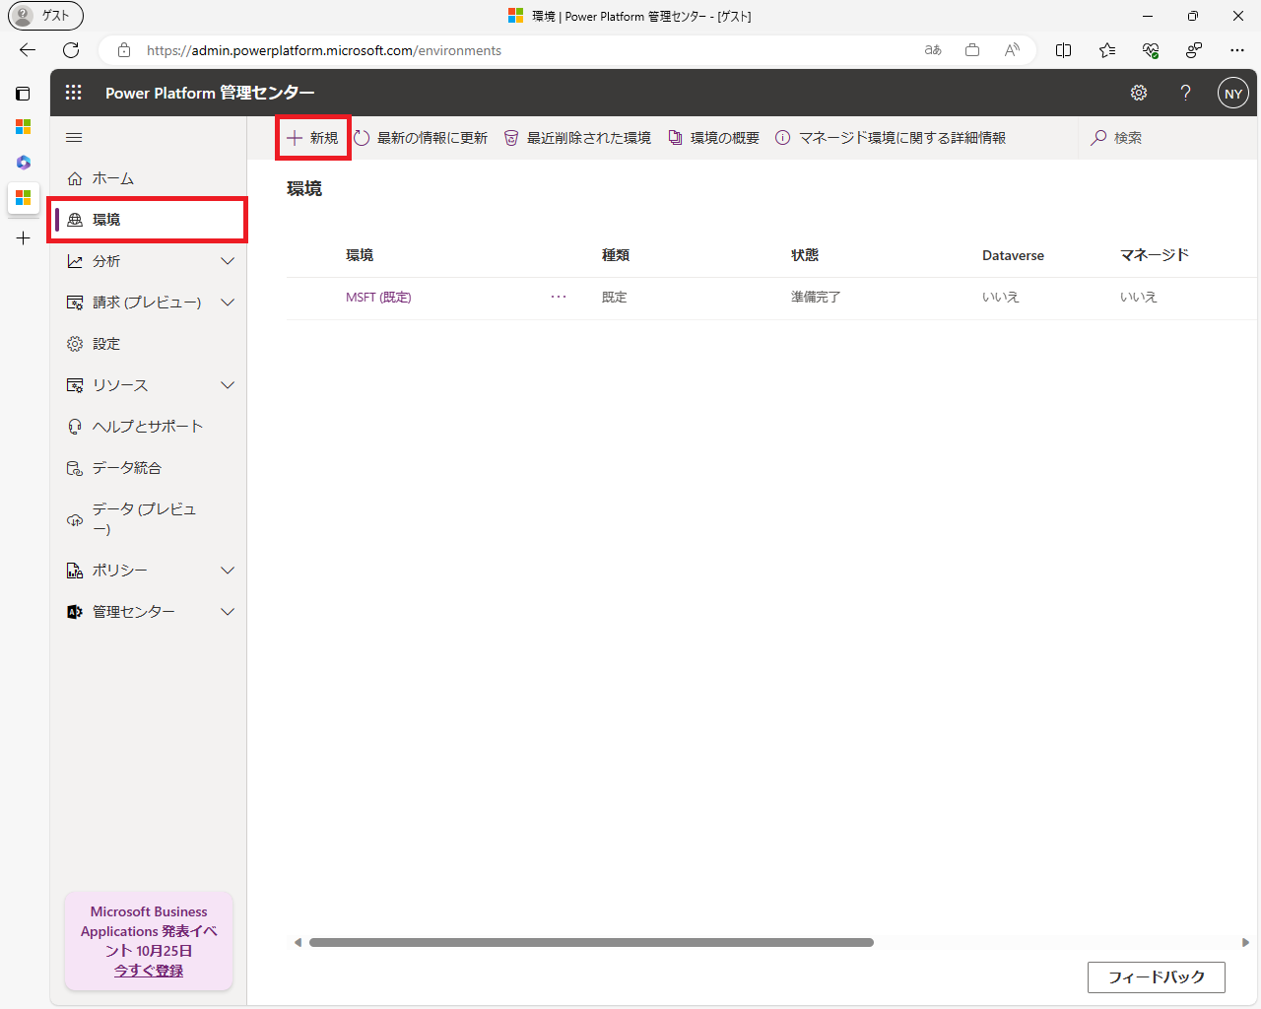
Task: Click the browser address bar URL
Action: (x=324, y=50)
